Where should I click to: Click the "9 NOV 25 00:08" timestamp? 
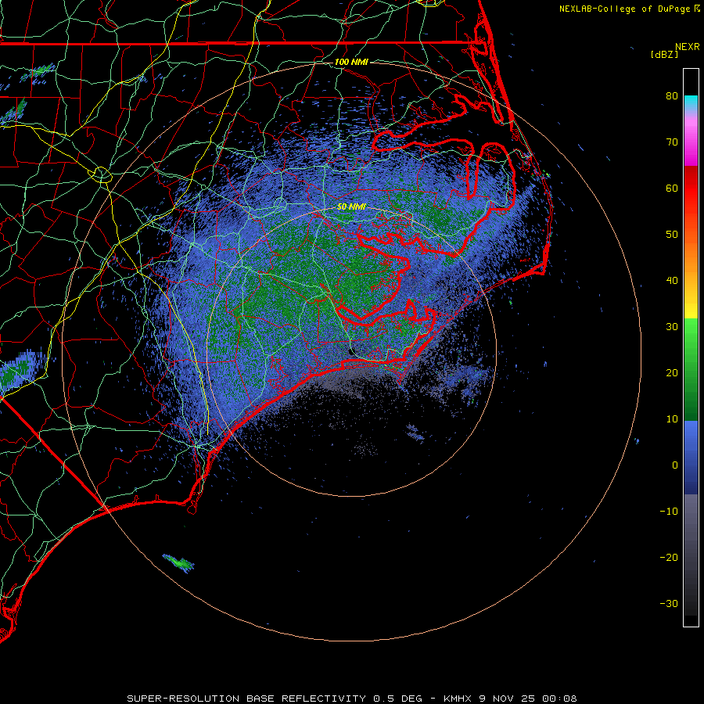coord(528,699)
